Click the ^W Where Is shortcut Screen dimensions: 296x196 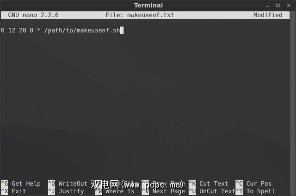click(115, 191)
